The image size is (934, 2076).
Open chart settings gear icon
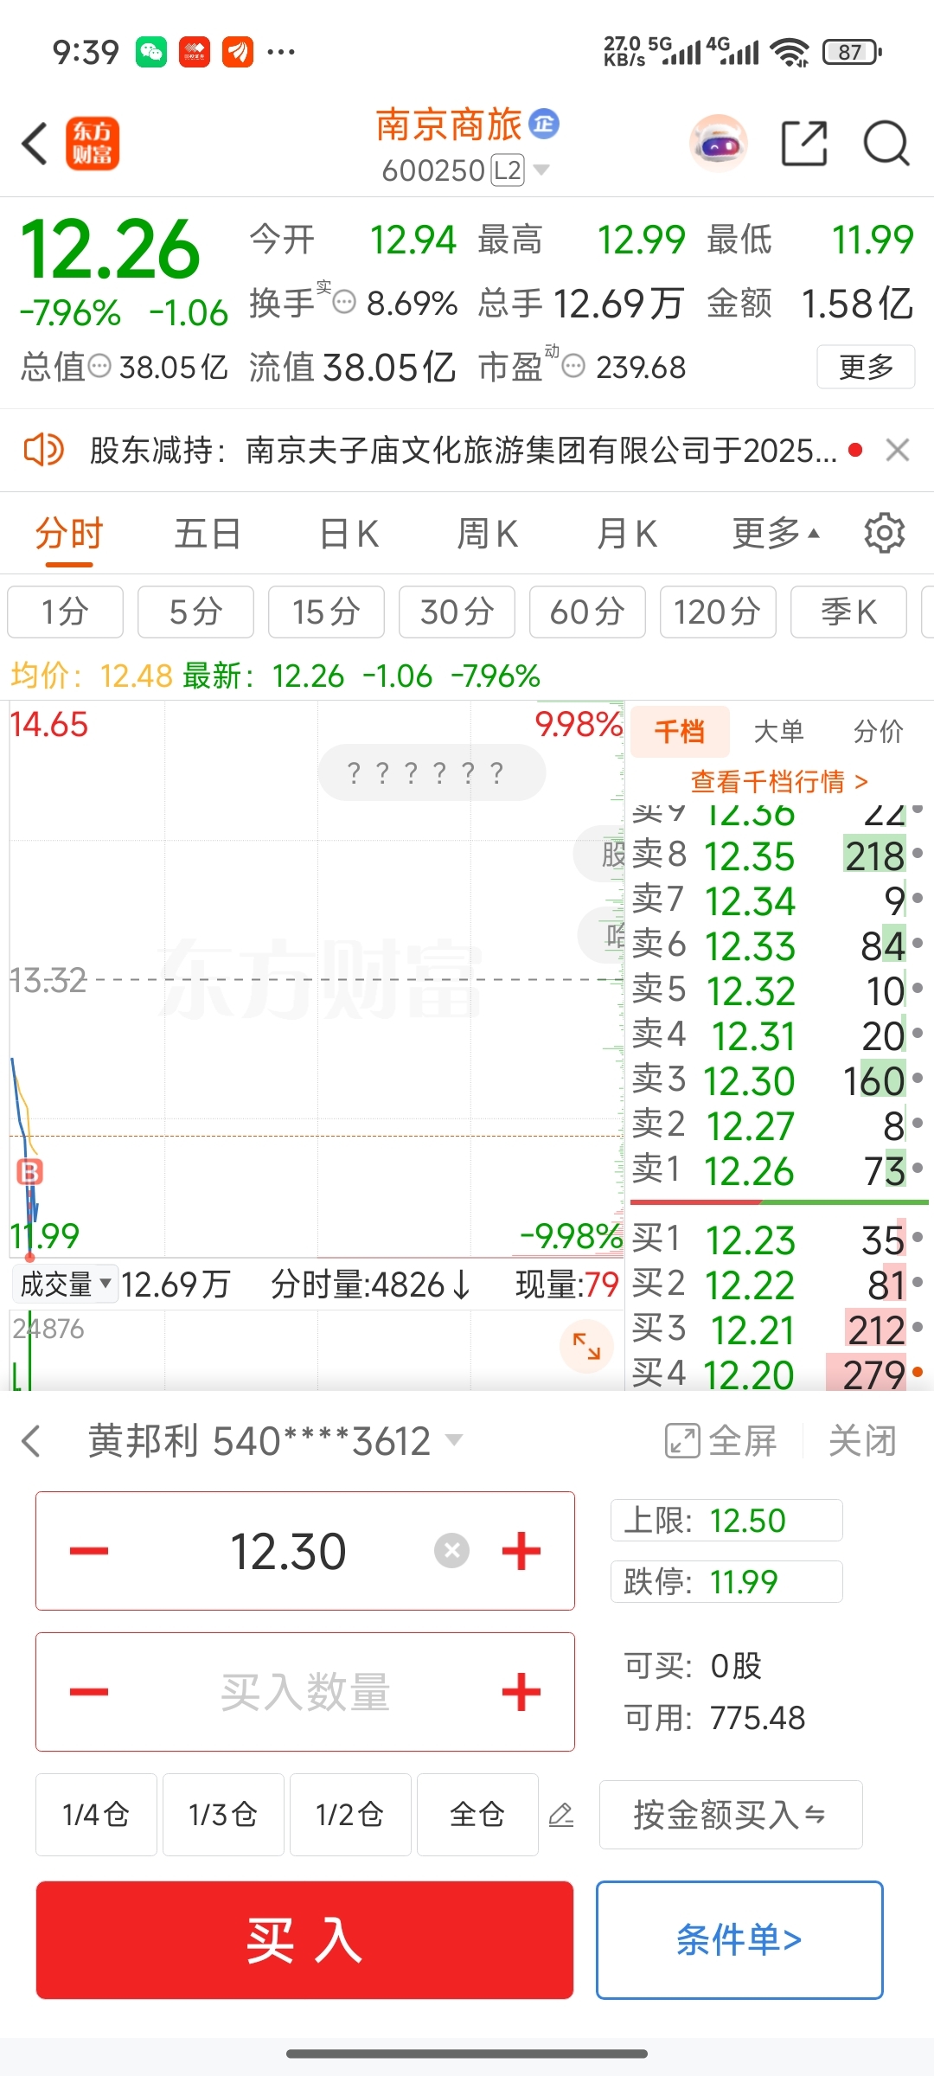click(x=884, y=533)
